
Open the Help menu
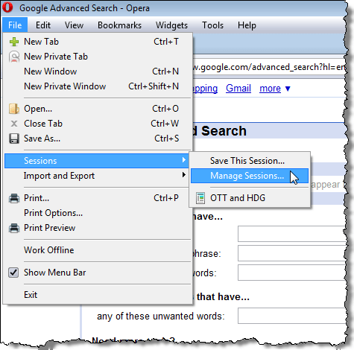247,25
